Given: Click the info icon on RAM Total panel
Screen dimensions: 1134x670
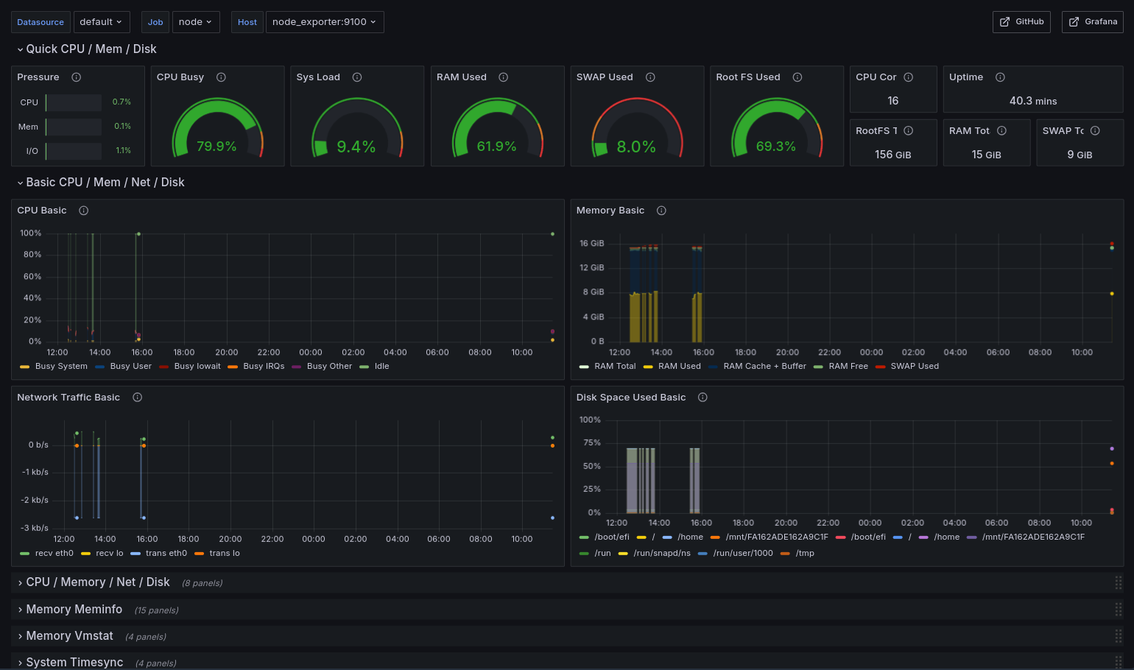Looking at the screenshot, I should [1001, 131].
